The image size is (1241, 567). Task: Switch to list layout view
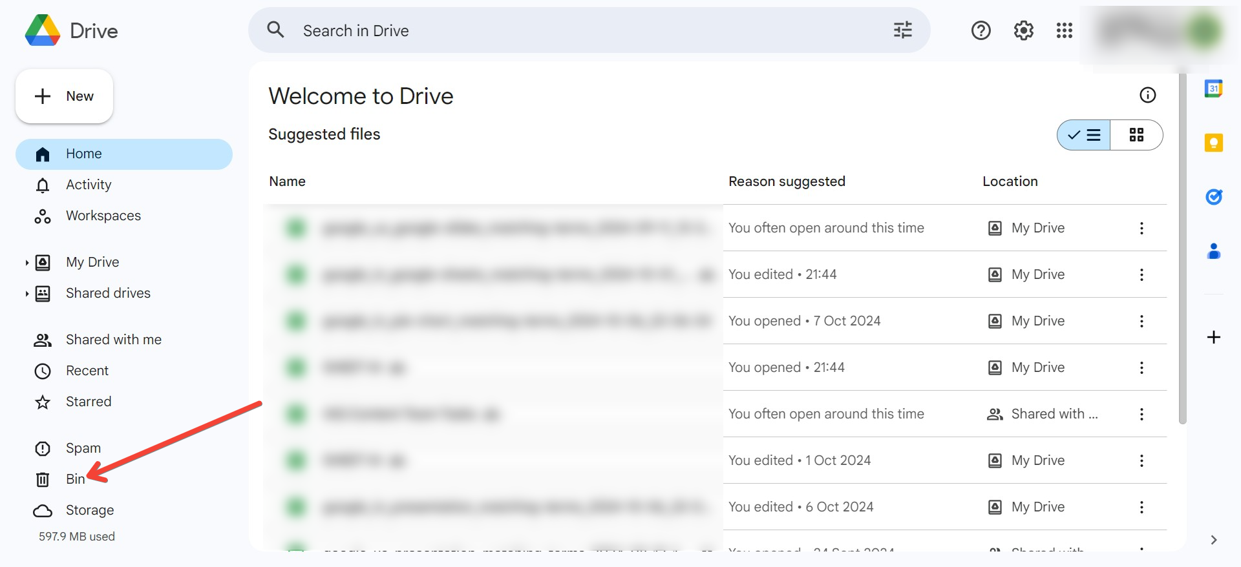pos(1084,135)
